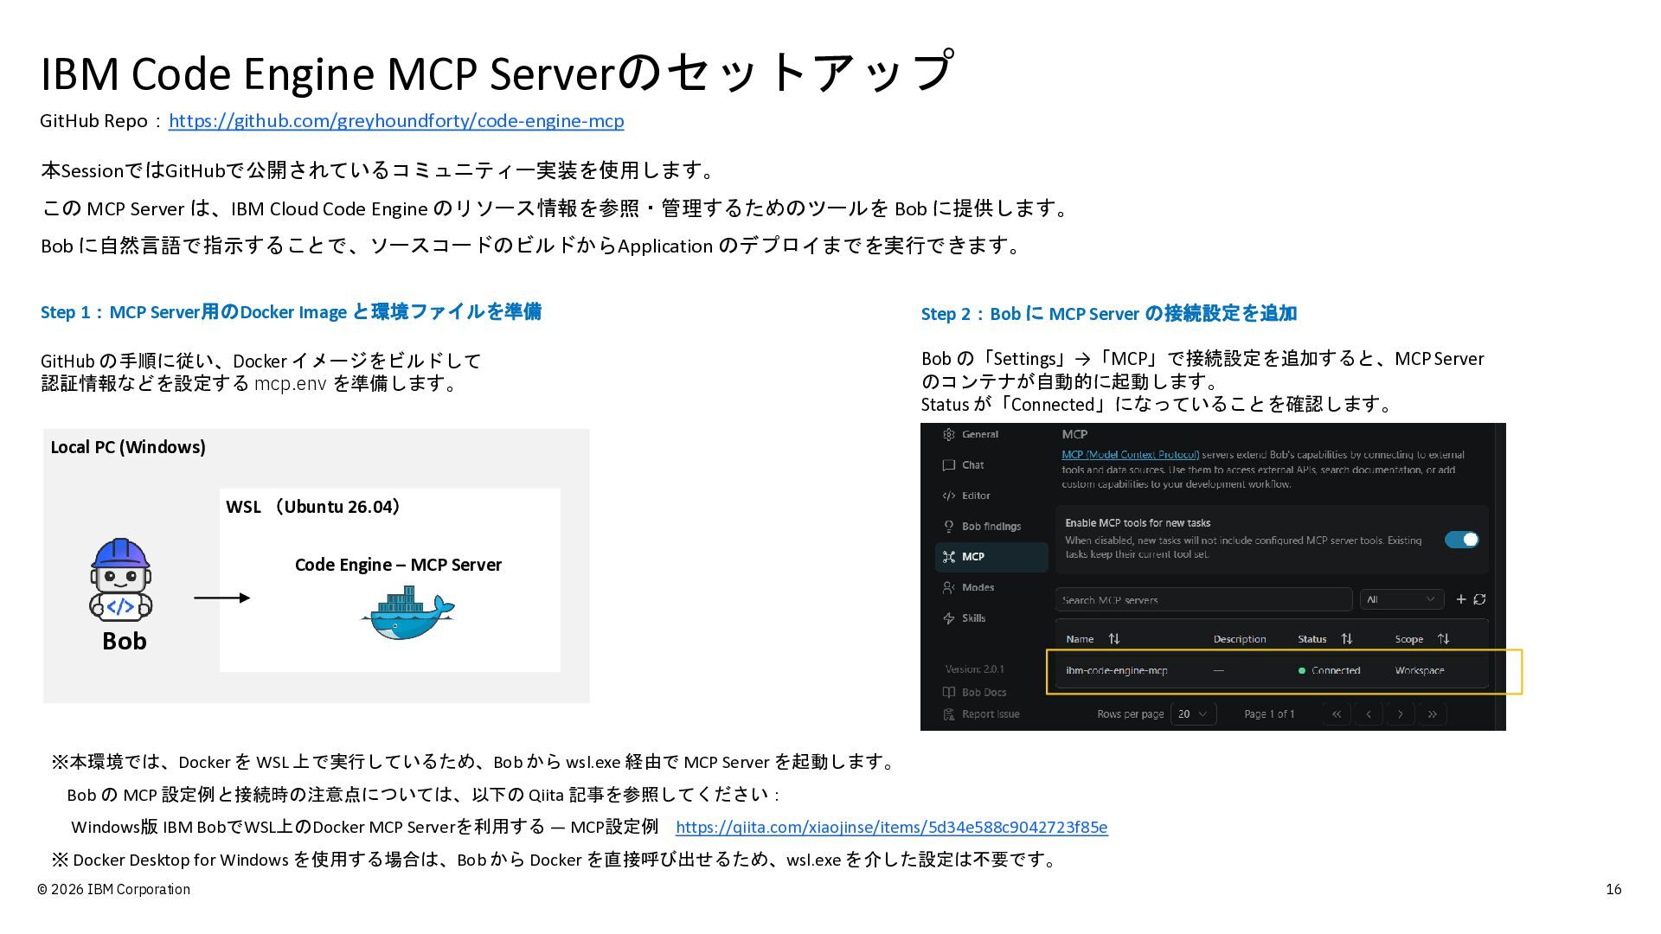Click the slide page number 16

pyautogui.click(x=1613, y=890)
